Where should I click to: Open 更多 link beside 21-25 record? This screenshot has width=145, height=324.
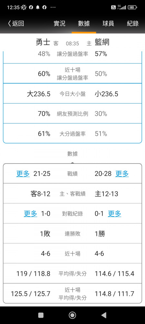coord(23,174)
